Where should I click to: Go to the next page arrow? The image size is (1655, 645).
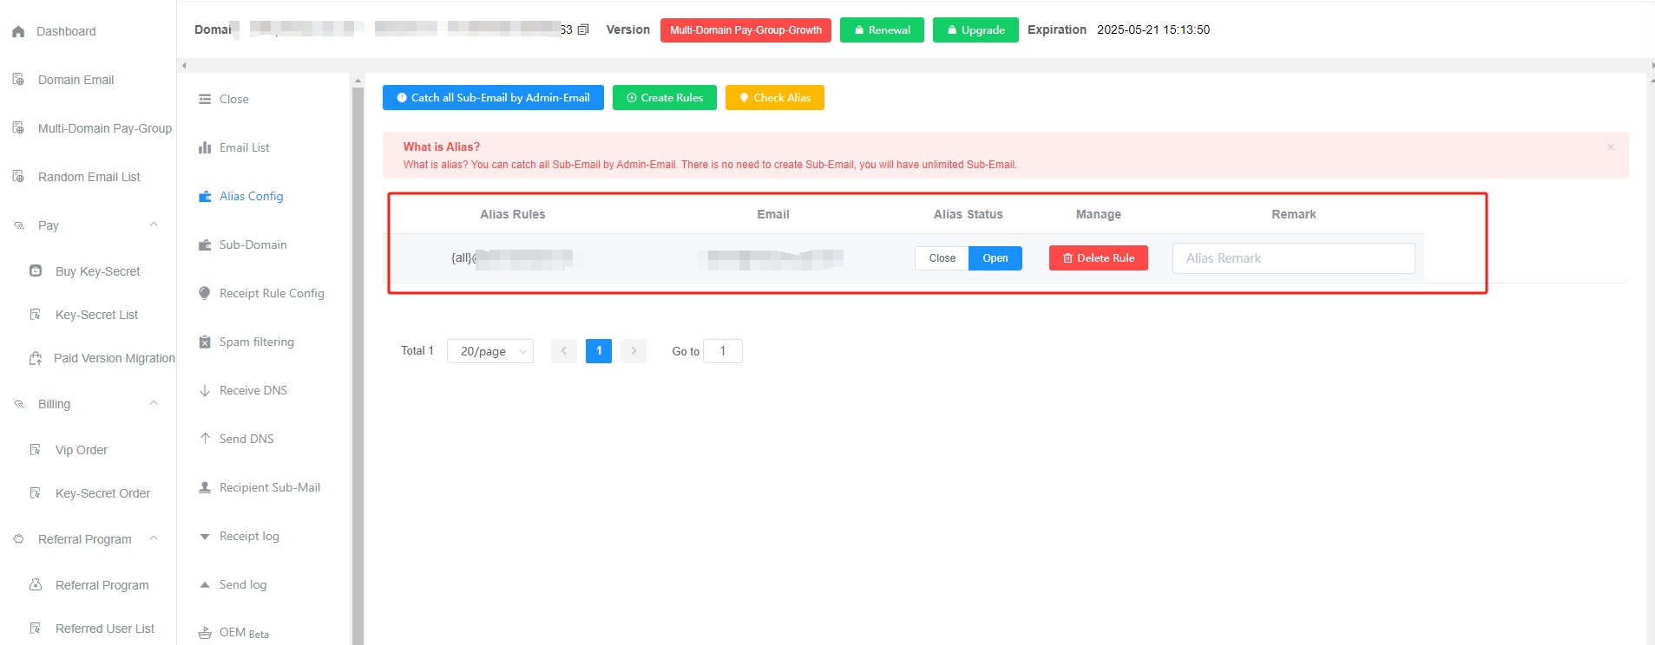click(634, 351)
